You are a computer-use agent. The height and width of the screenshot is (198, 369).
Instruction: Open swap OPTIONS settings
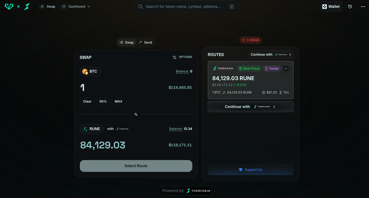click(x=182, y=57)
